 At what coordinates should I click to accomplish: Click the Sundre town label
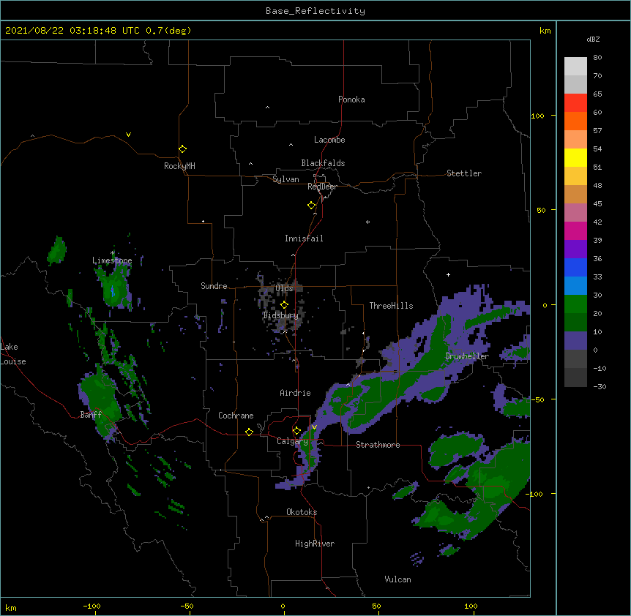(x=214, y=286)
